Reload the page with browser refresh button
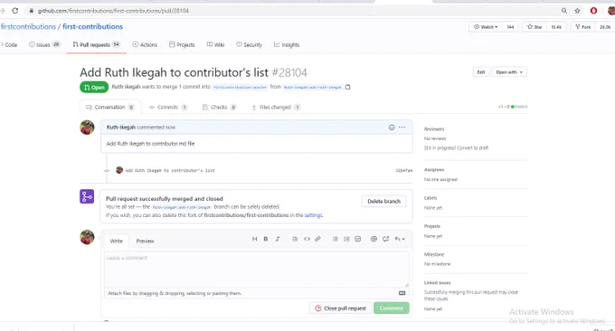 [14, 11]
